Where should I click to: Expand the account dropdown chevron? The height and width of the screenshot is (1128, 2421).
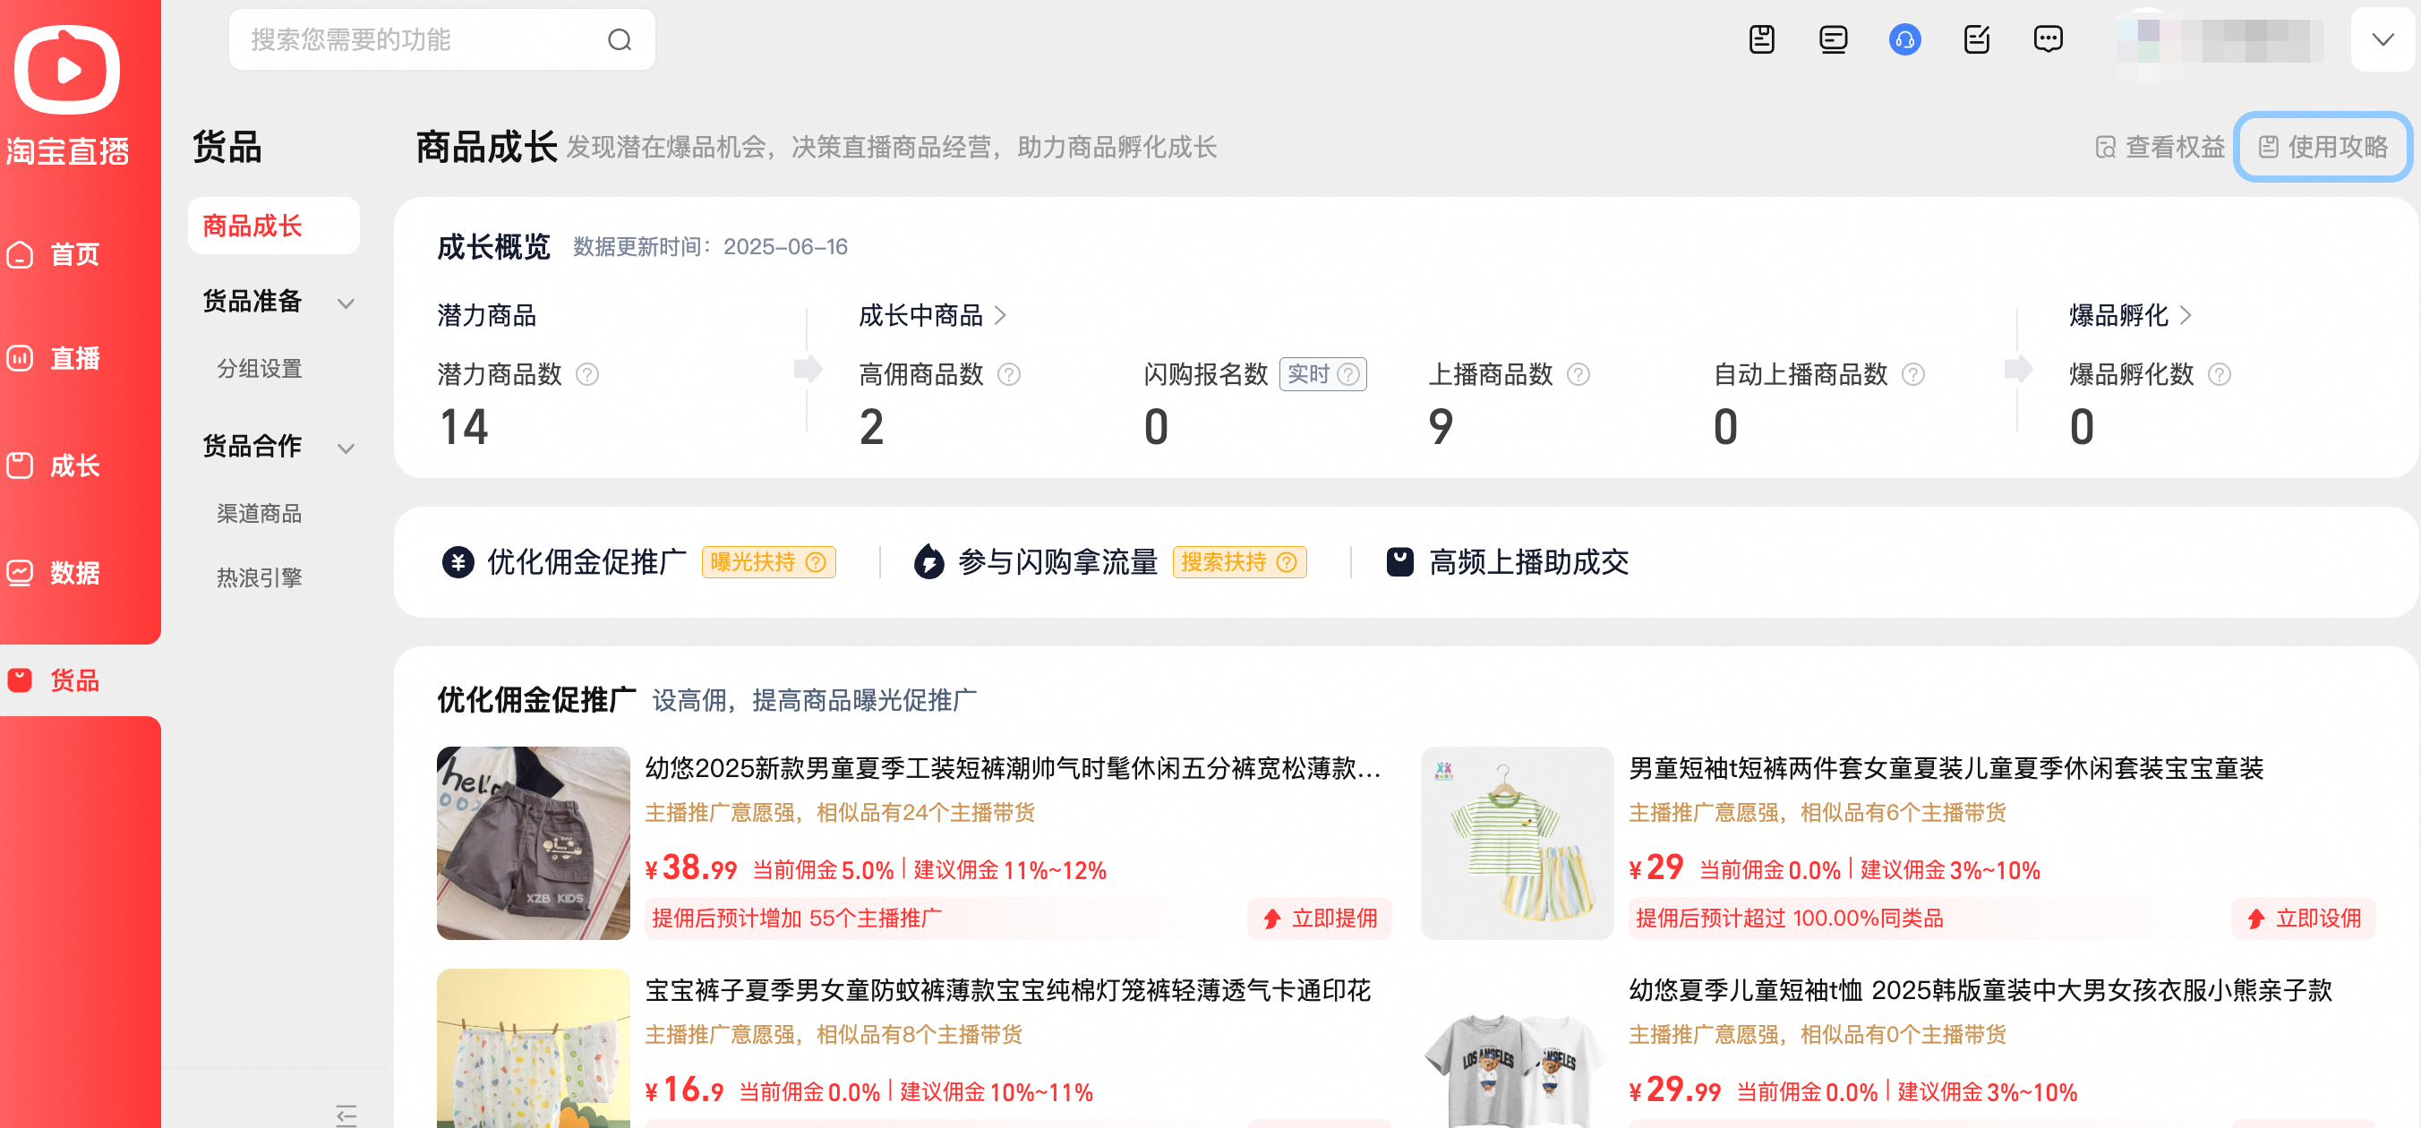tap(2382, 39)
